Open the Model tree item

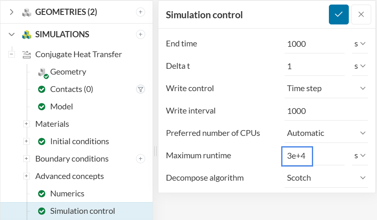(x=61, y=106)
